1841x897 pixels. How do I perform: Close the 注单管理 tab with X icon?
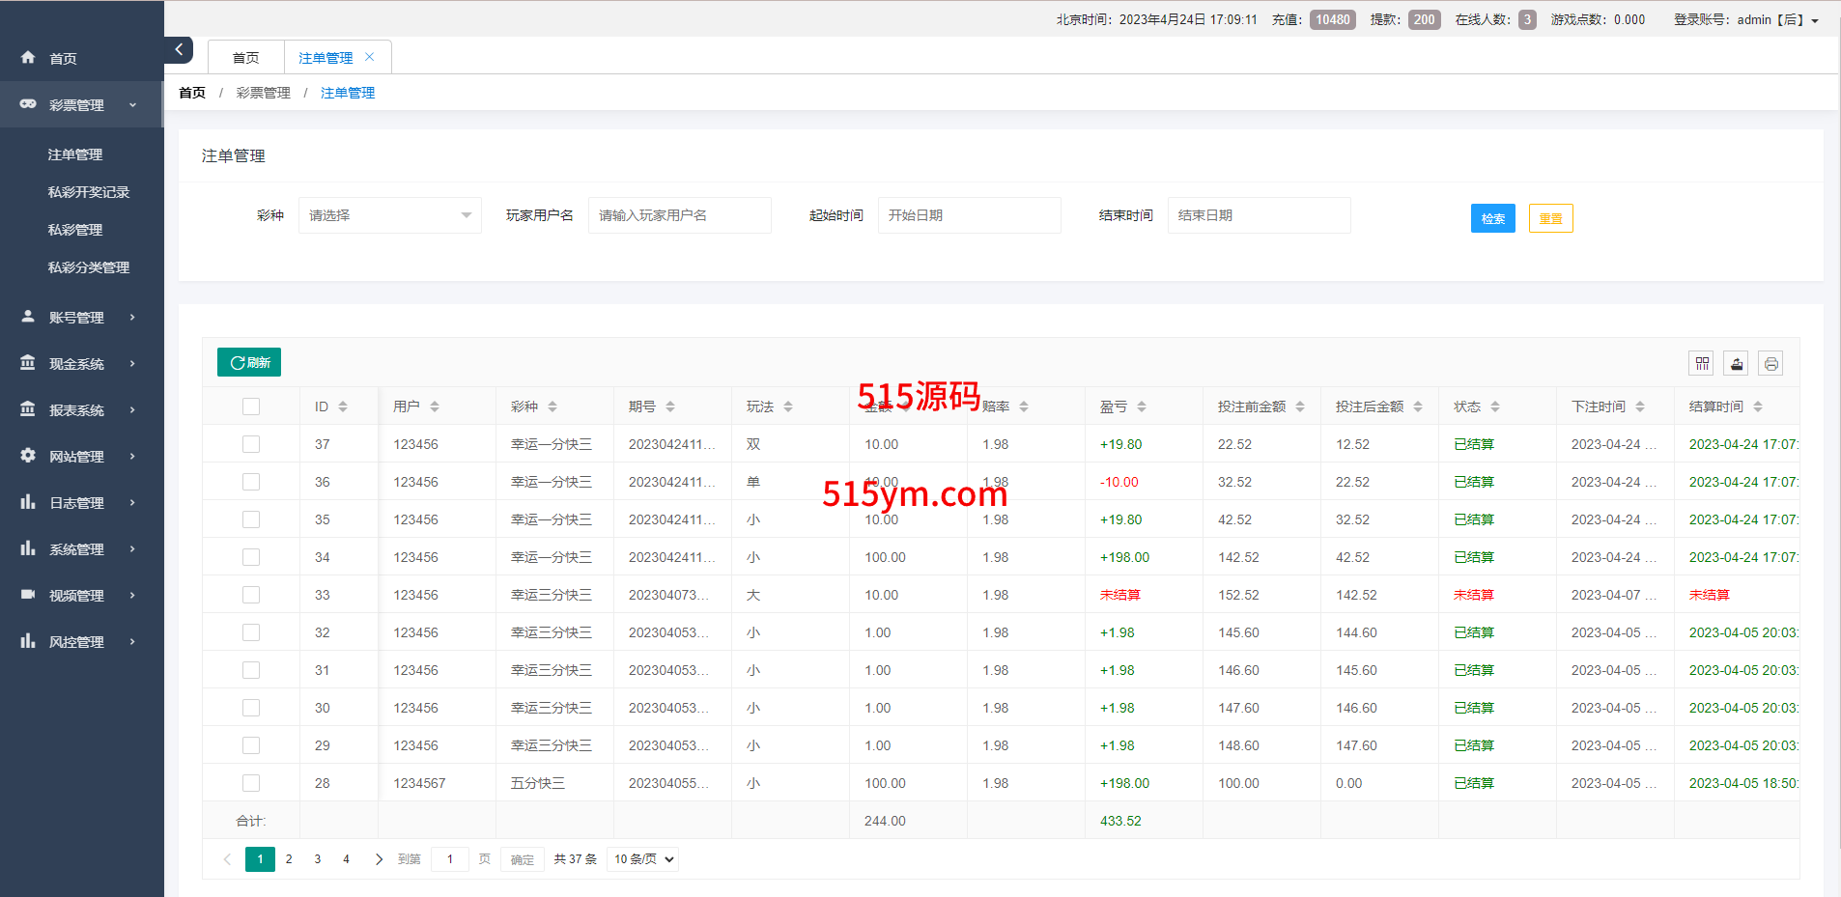[369, 57]
